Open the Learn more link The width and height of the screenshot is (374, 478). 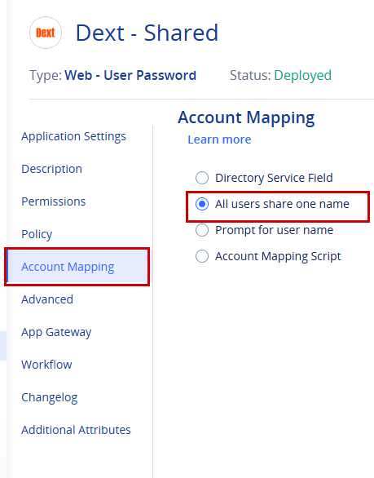click(x=219, y=139)
